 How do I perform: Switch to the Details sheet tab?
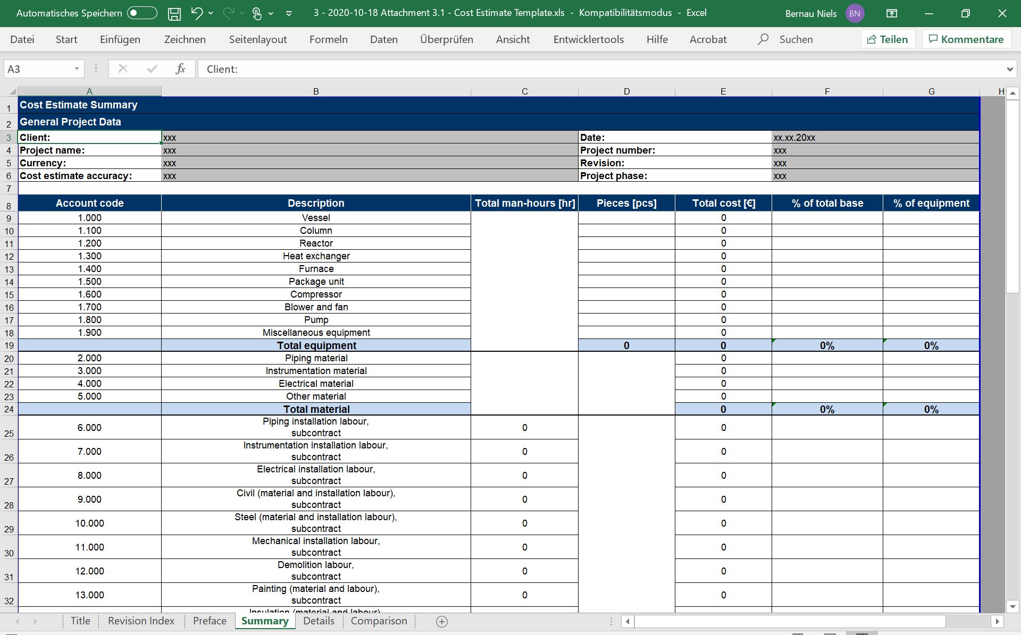319,621
